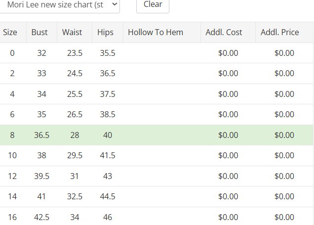Open the Mori Lee size chart dropdown
The width and height of the screenshot is (314, 225).
pyautogui.click(x=59, y=5)
